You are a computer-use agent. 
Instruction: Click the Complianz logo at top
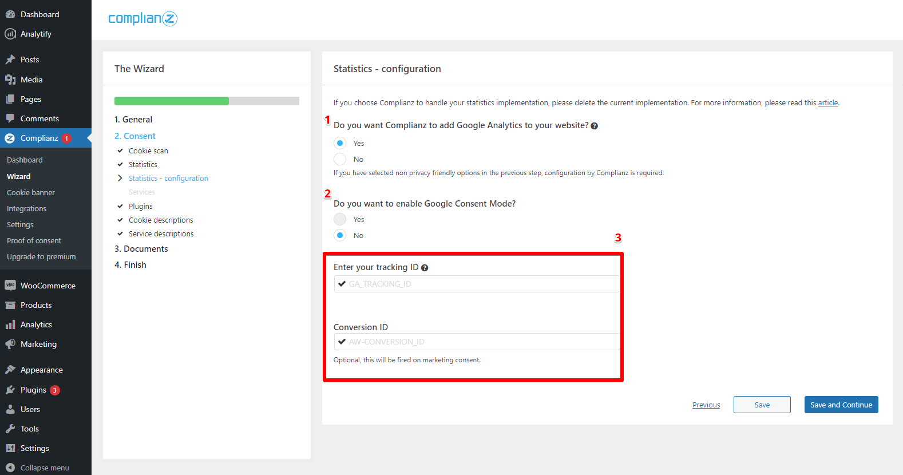[x=142, y=19]
